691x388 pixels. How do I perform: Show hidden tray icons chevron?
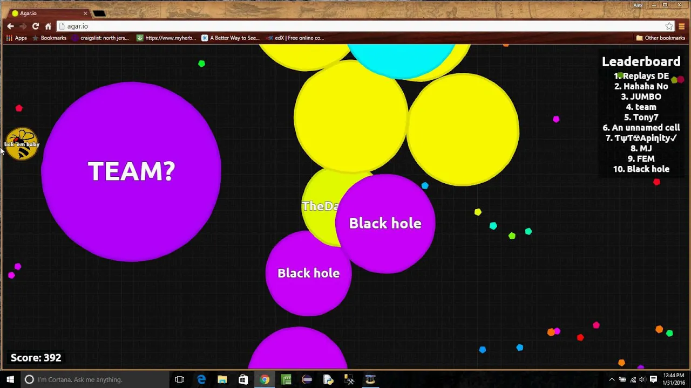pos(612,379)
